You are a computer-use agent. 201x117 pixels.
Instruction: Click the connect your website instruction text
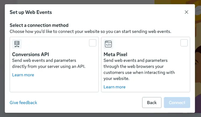pyautogui.click(x=90, y=32)
